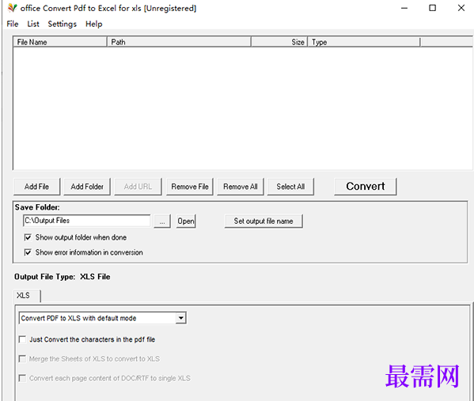Maximize the window
Viewport: 474px width, 401px height.
[x=433, y=8]
